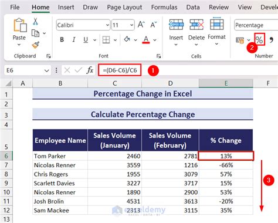Switch to the Formulas tab
Viewport: 278px width, 223px height.
click(164, 7)
